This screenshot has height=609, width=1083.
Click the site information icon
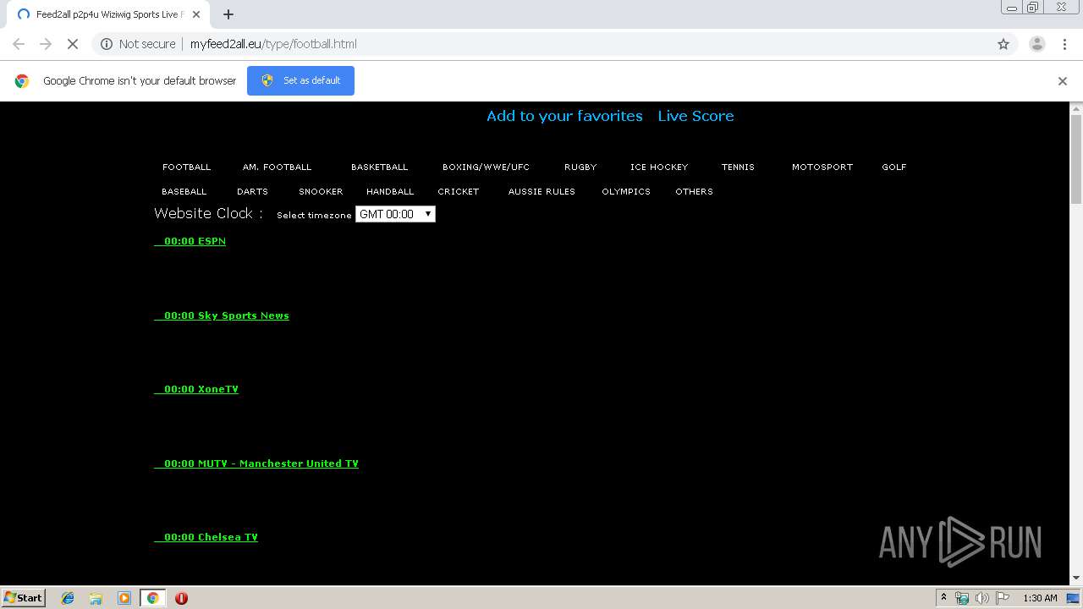(107, 44)
